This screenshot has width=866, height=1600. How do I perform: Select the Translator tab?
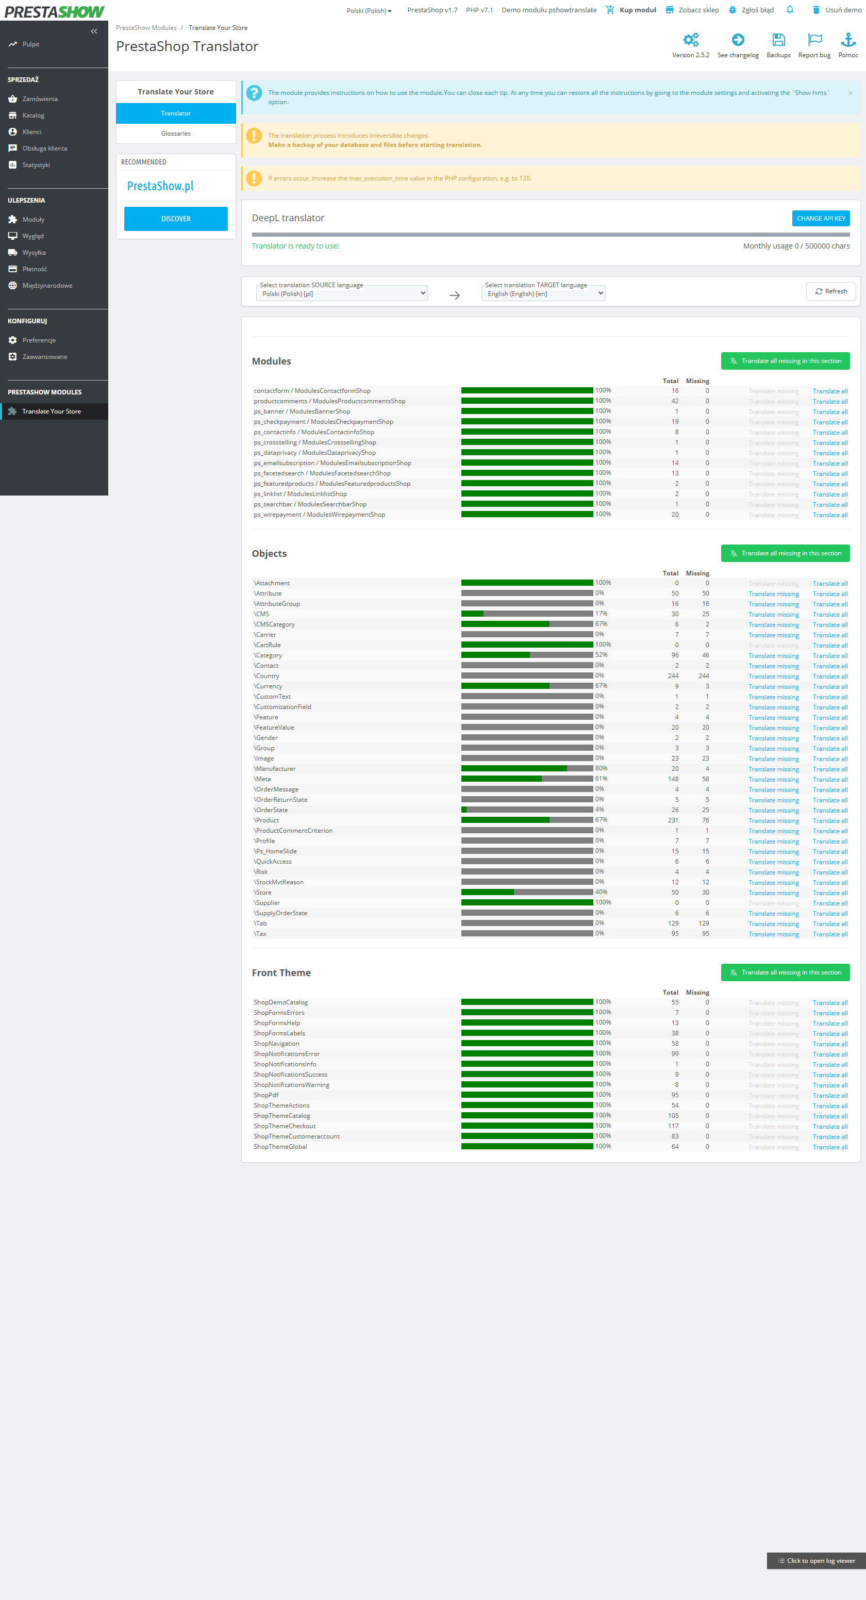click(x=176, y=113)
